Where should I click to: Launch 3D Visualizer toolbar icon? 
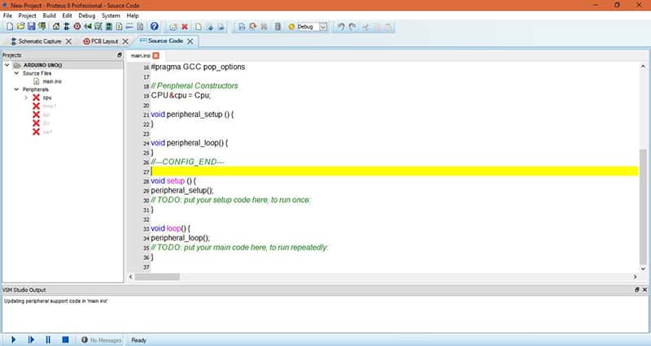(88, 27)
